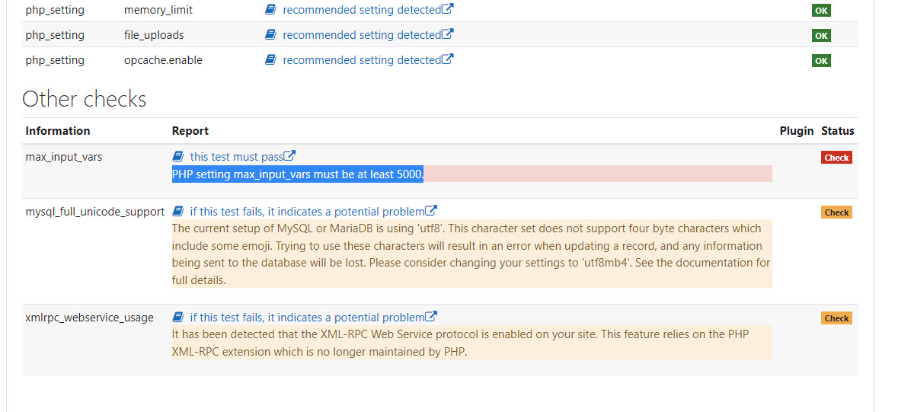
Task: Click the book icon beside file_uploads report
Action: pyautogui.click(x=270, y=35)
